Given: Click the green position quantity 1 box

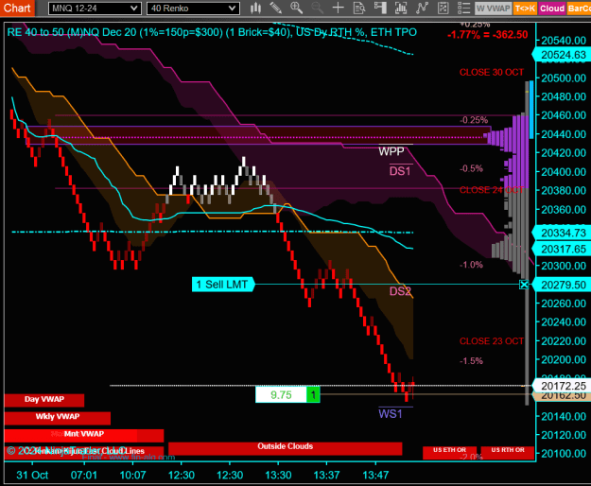Looking at the screenshot, I should [313, 395].
